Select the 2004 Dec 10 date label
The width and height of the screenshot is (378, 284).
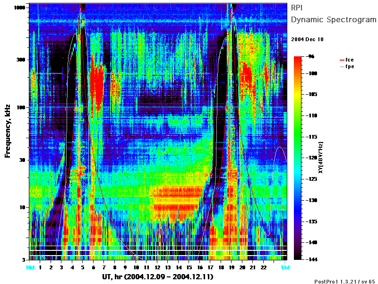[x=308, y=39]
